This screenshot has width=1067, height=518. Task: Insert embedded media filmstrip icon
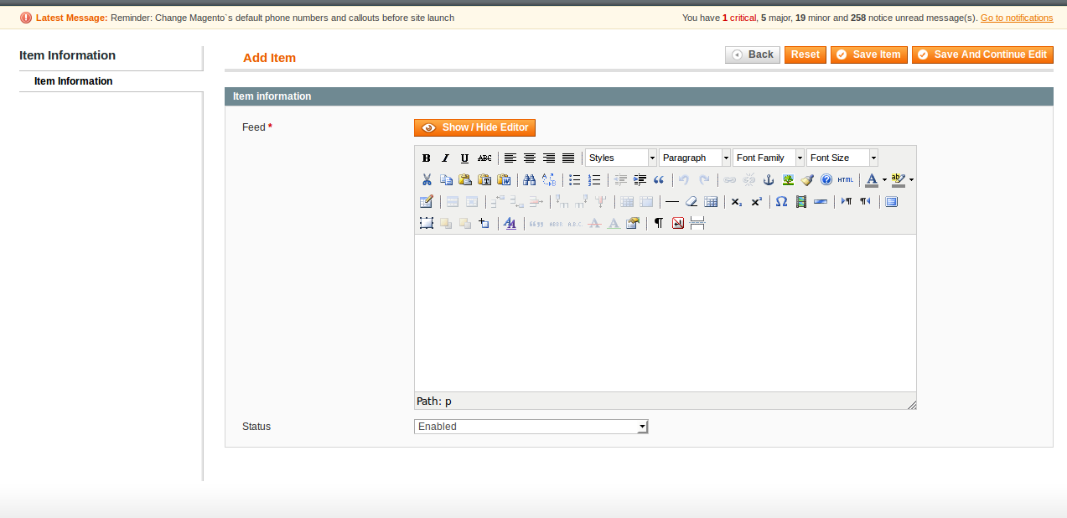tap(801, 201)
